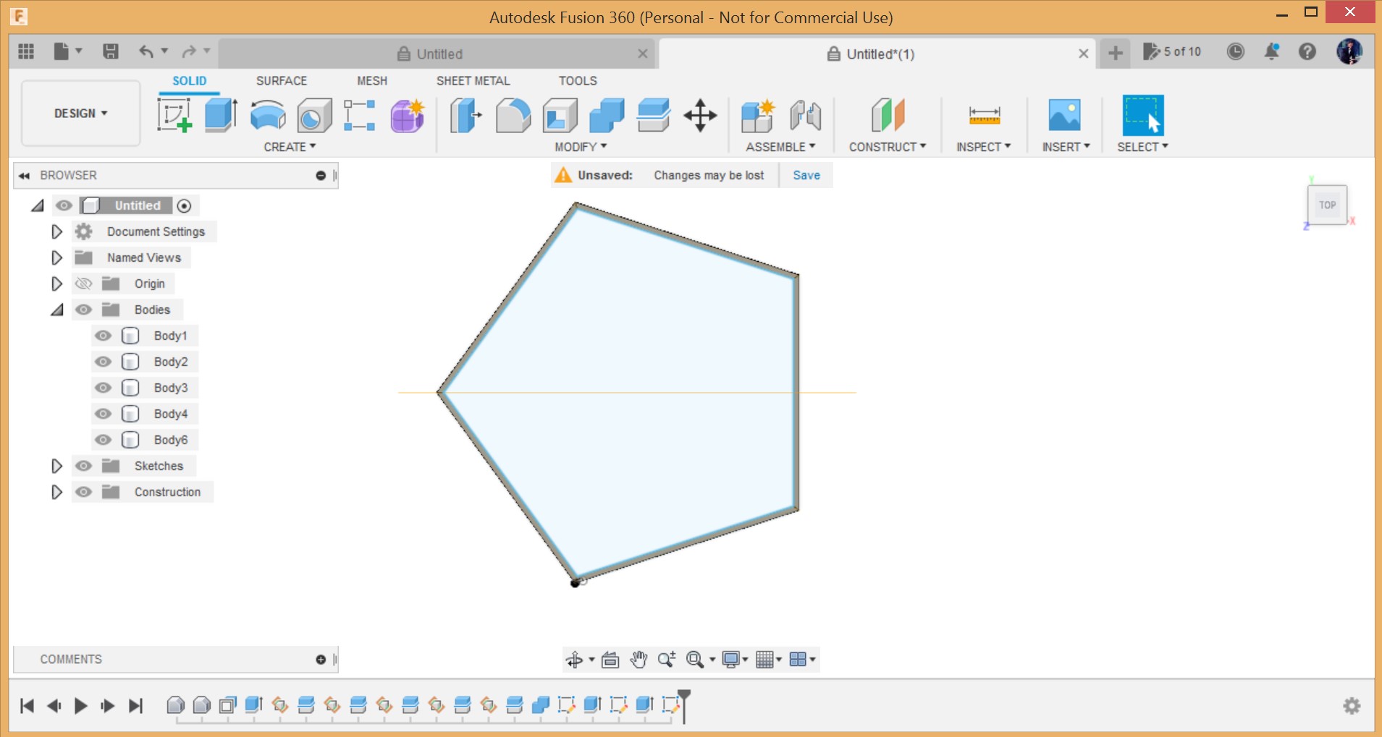Open the SURFACE ribbon tab
1382x737 pixels.
(281, 80)
